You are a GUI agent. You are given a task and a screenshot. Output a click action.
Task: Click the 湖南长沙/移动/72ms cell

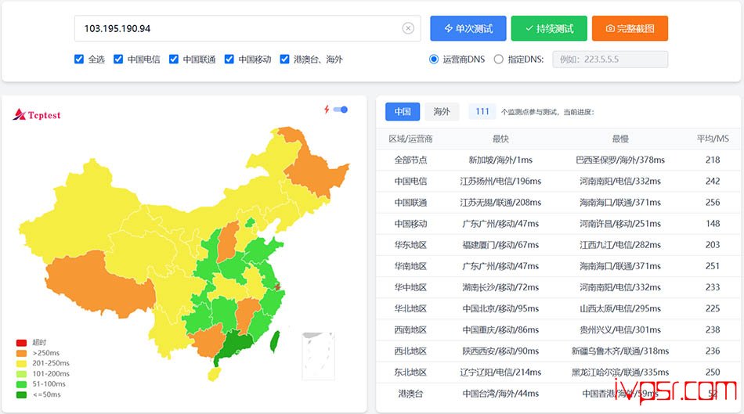pyautogui.click(x=500, y=287)
